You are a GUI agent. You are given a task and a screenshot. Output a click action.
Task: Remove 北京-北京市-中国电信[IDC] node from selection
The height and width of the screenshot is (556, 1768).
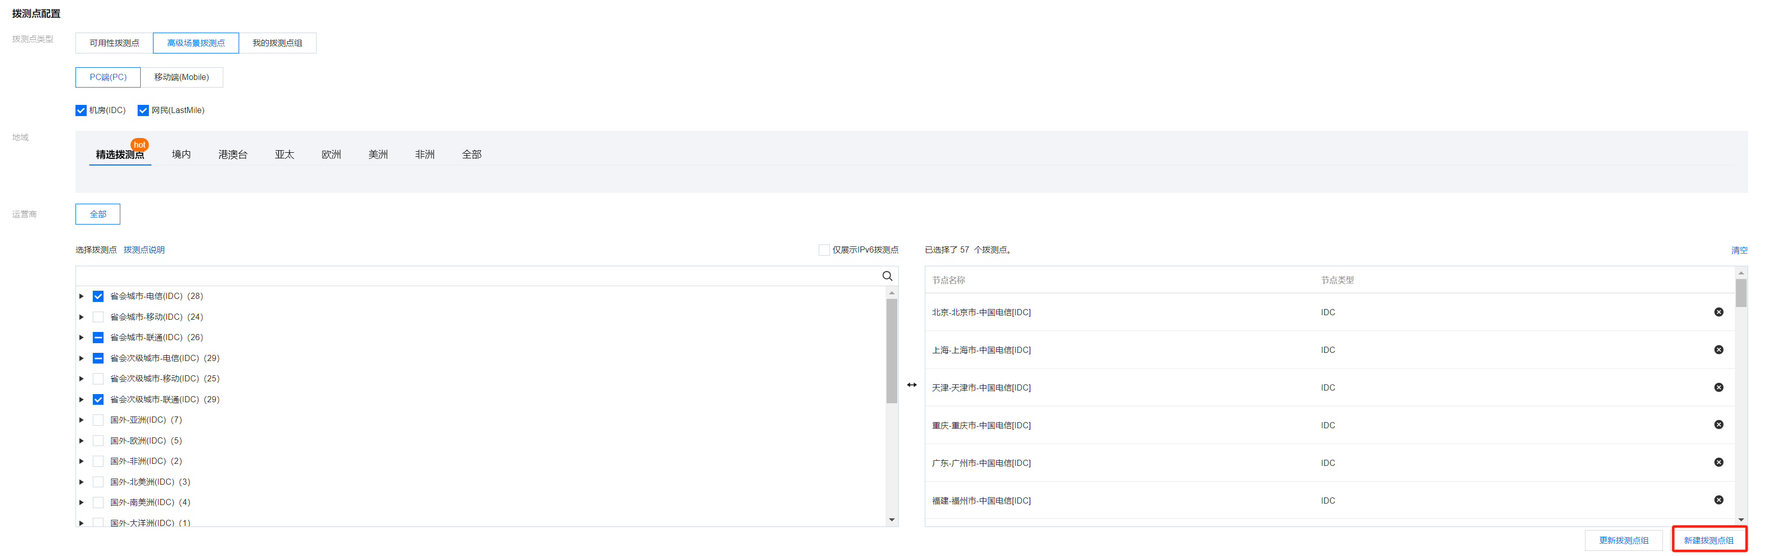1718,312
